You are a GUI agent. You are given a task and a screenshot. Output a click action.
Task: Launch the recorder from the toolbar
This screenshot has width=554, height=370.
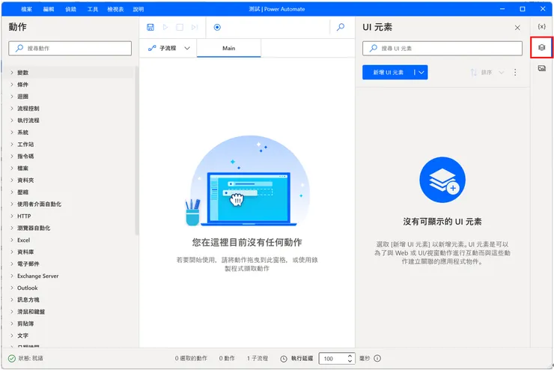[x=217, y=27]
